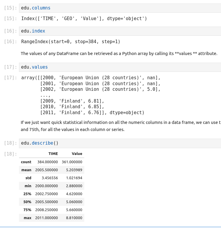Click the Index output listing column names
The width and height of the screenshot is (221, 228).
click(x=84, y=19)
